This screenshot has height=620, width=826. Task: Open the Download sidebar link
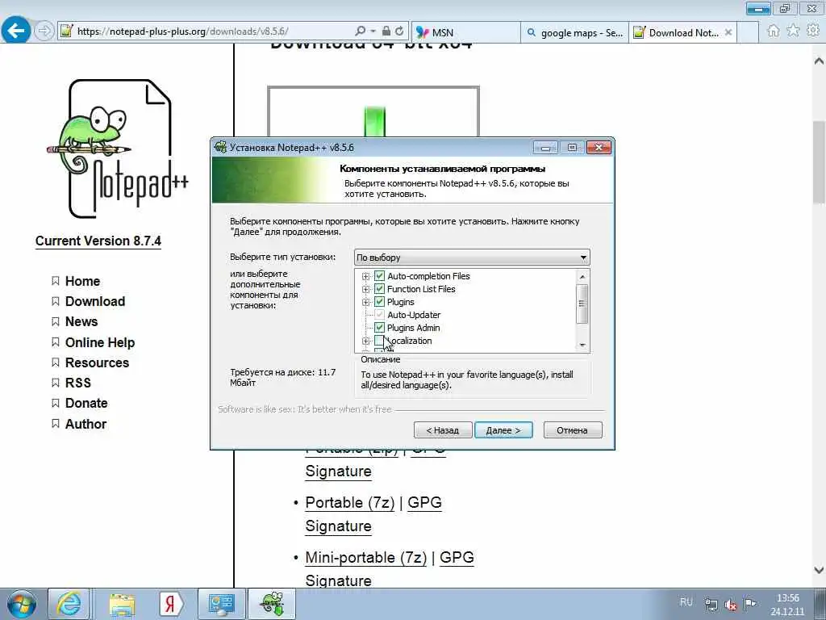95,301
